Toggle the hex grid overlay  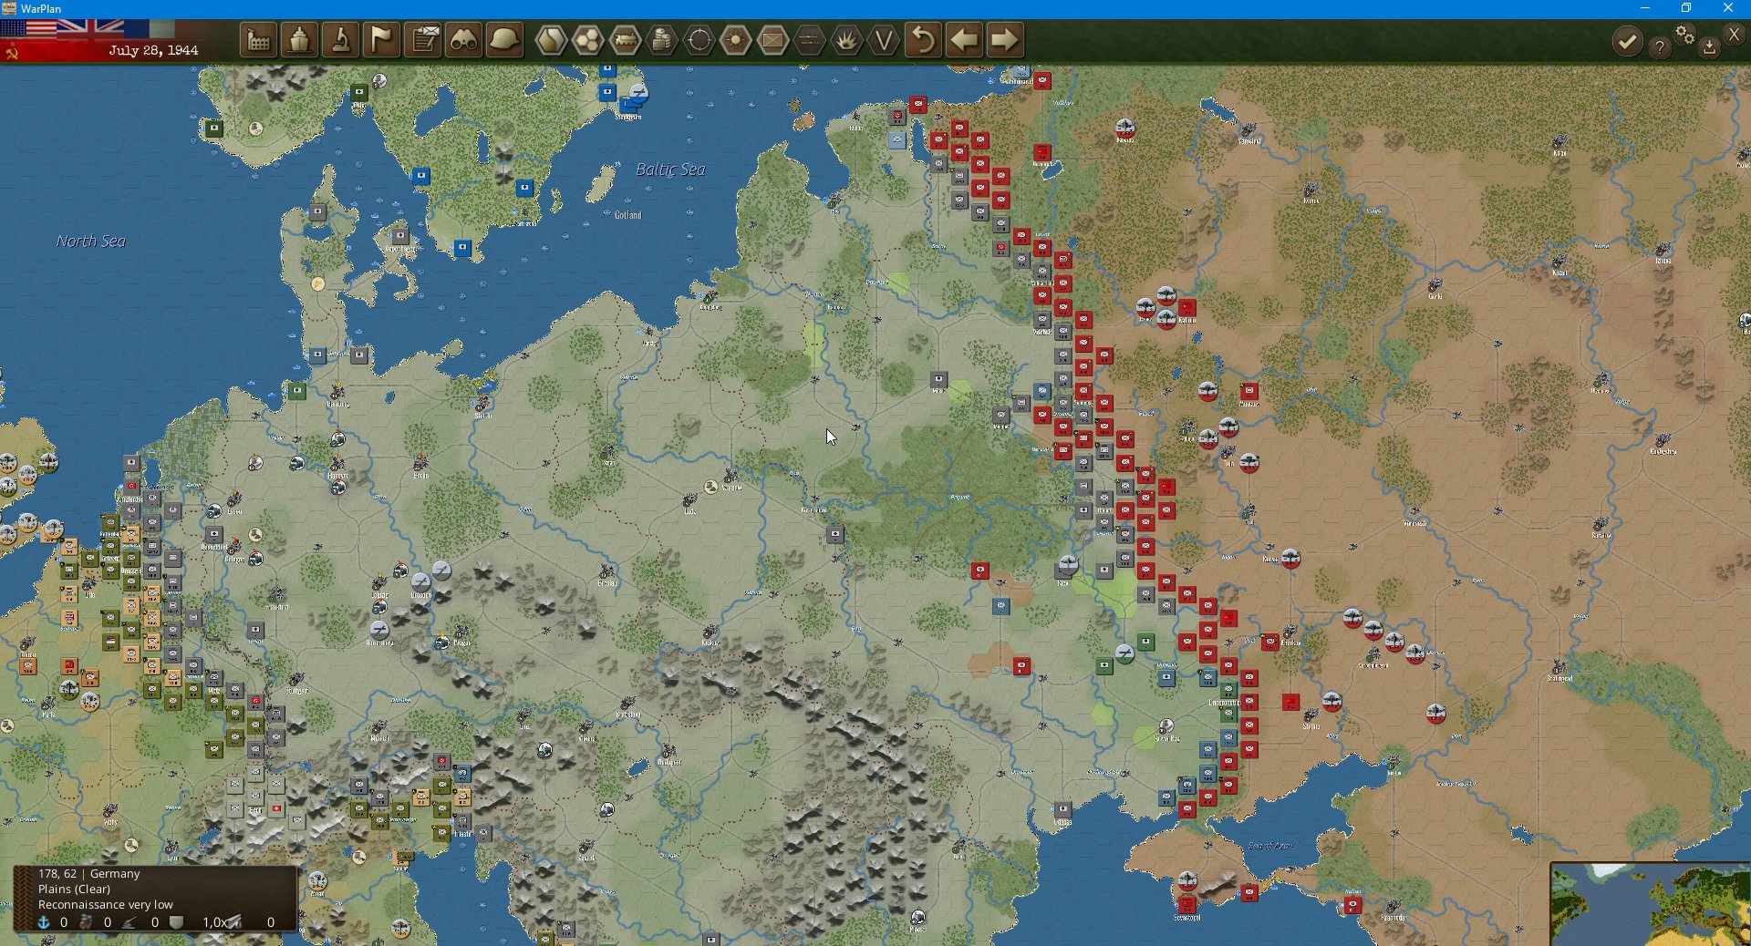(588, 41)
